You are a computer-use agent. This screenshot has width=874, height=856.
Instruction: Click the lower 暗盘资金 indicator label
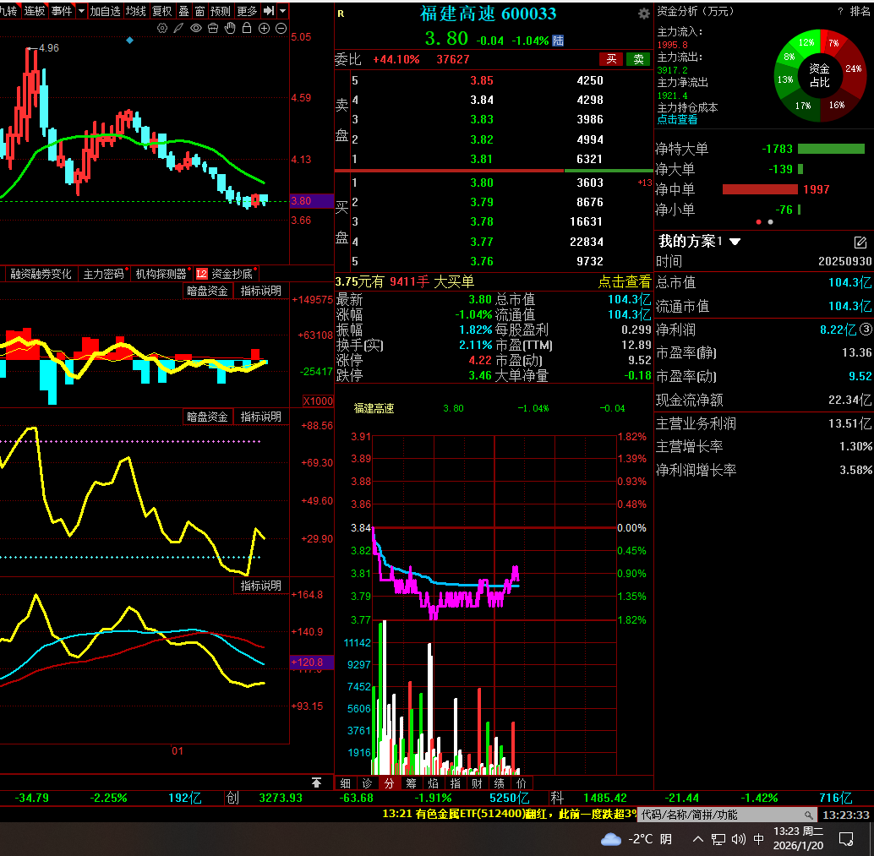[207, 417]
